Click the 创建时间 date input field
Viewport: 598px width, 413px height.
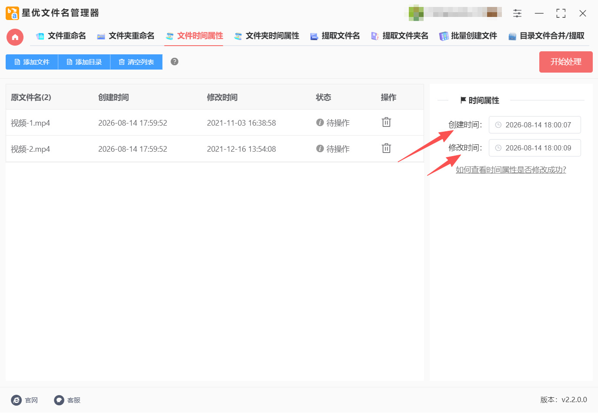click(535, 125)
